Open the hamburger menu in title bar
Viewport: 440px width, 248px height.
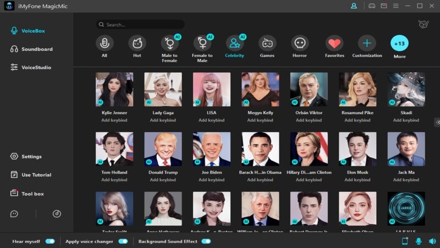[x=395, y=6]
